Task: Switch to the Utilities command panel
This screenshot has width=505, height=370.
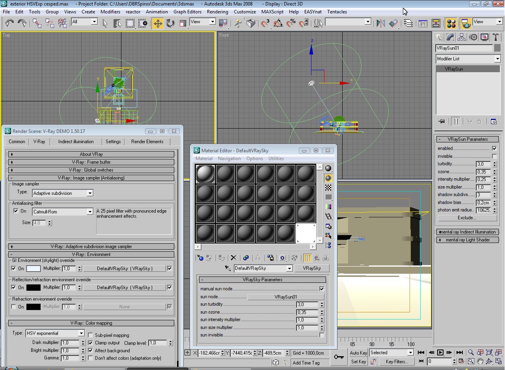Action: coord(496,37)
